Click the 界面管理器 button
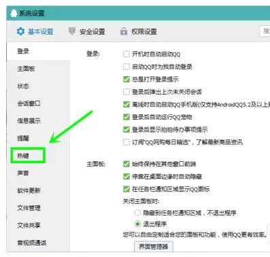 tap(154, 247)
